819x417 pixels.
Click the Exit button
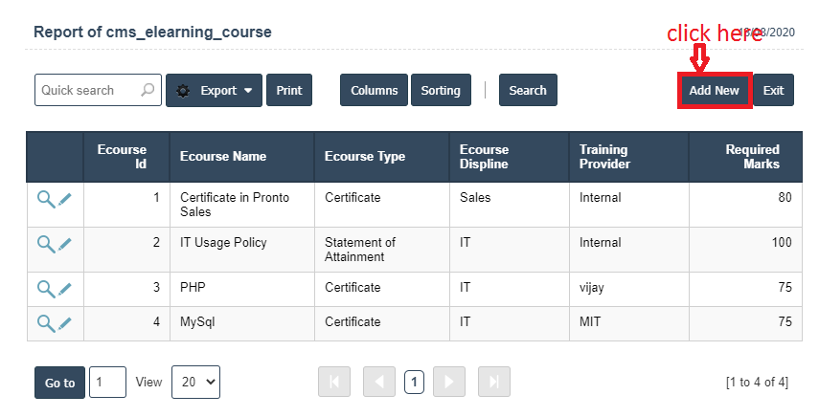click(x=773, y=91)
